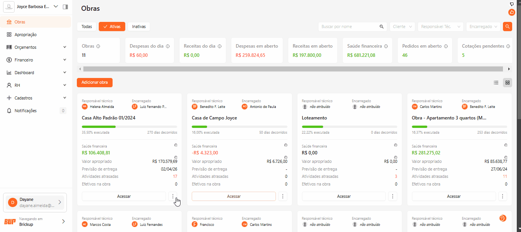Open the Encarregado filter dropdown

tap(483, 27)
